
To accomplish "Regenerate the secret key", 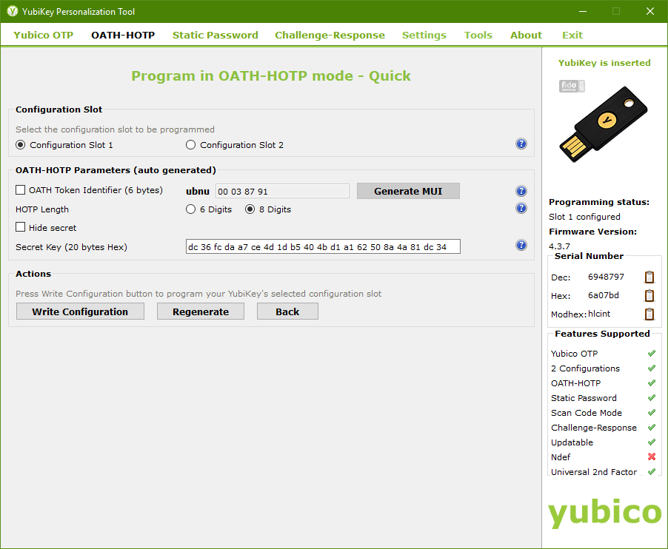I will 201,311.
